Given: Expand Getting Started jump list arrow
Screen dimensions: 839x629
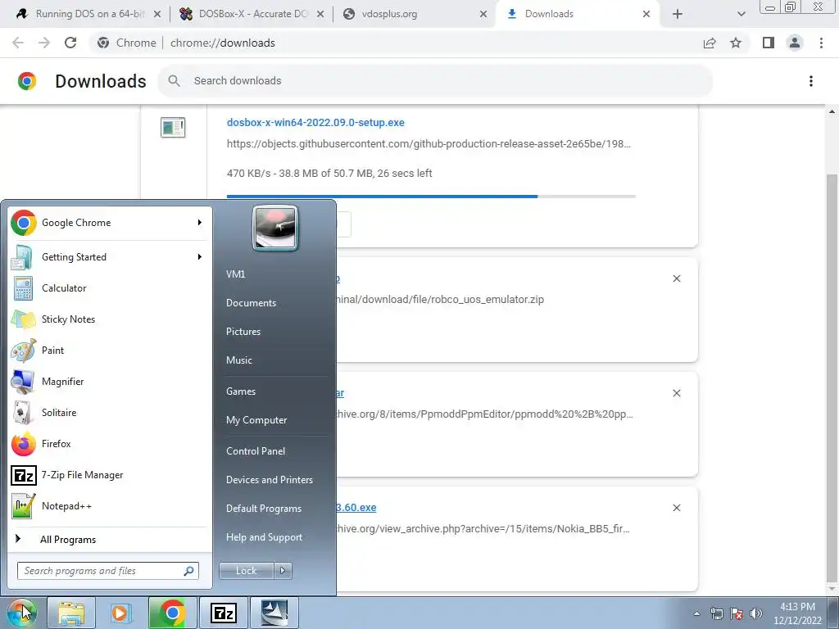Looking at the screenshot, I should (x=200, y=257).
